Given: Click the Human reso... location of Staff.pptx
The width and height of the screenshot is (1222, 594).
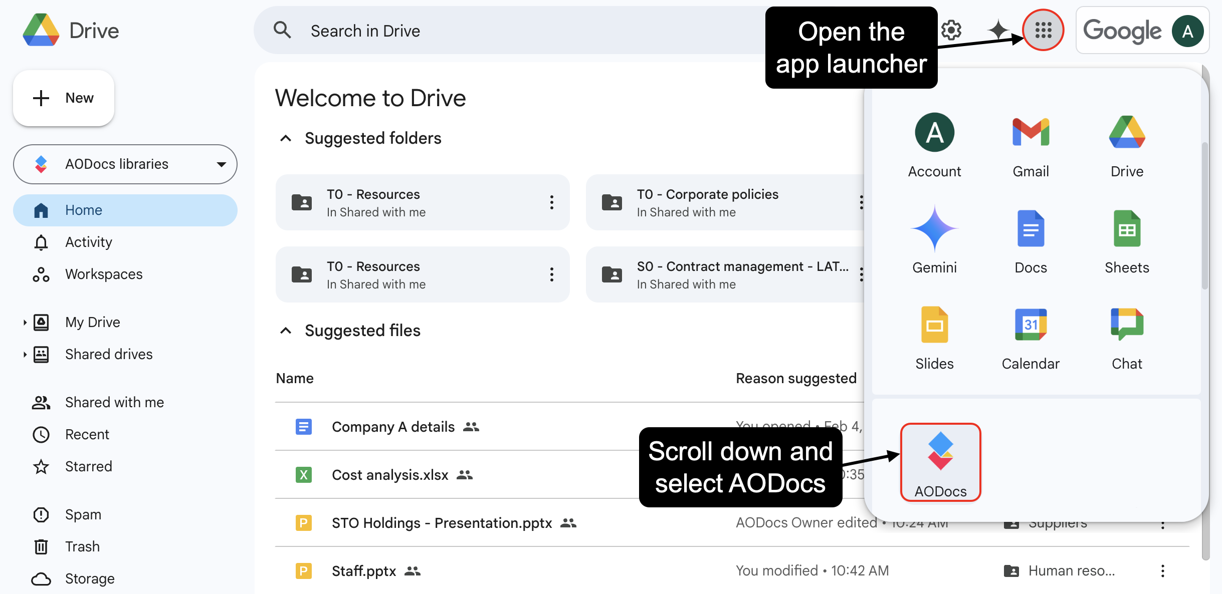Looking at the screenshot, I should (x=1060, y=571).
